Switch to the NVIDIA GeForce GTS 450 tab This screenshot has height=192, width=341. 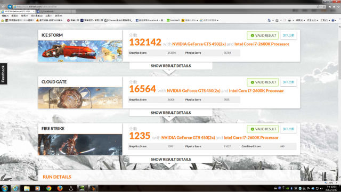pyautogui.click(x=18, y=11)
